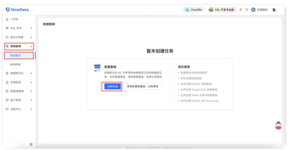Screen dimensions: 289x150
Task: Click 使用免费数据源，立即体验 button
Action: click(x=143, y=87)
